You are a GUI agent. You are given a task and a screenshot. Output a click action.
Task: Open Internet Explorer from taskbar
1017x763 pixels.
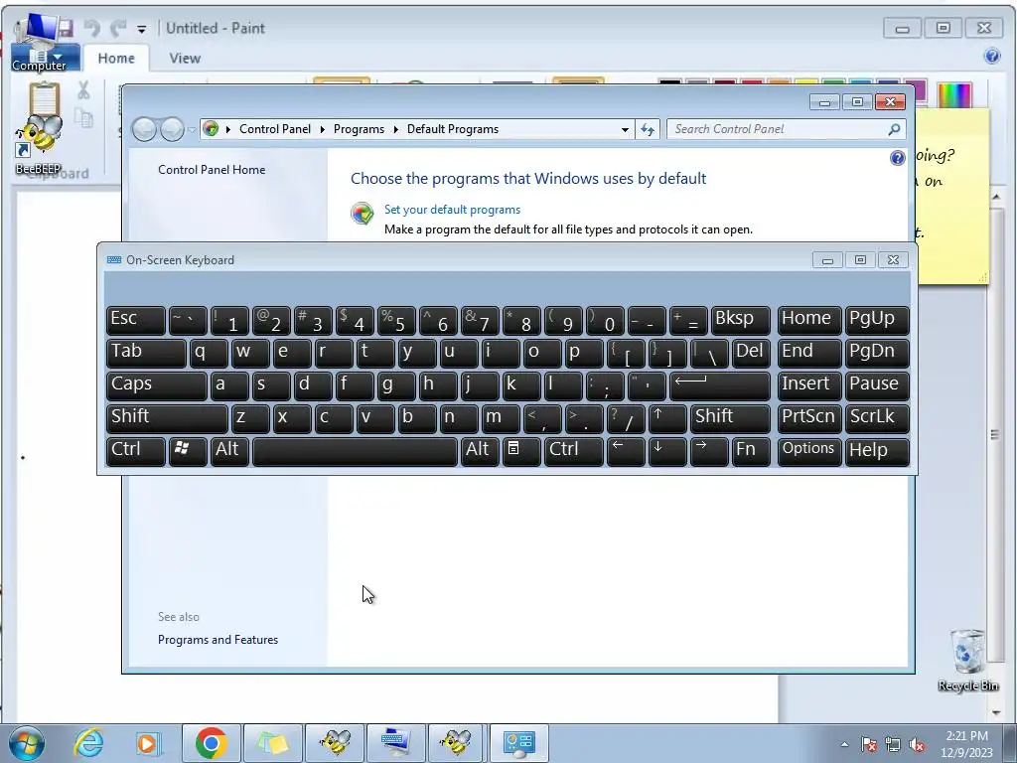[88, 743]
